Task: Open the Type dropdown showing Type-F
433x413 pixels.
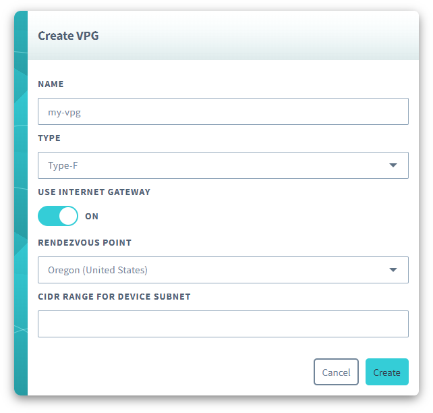Action: click(223, 165)
